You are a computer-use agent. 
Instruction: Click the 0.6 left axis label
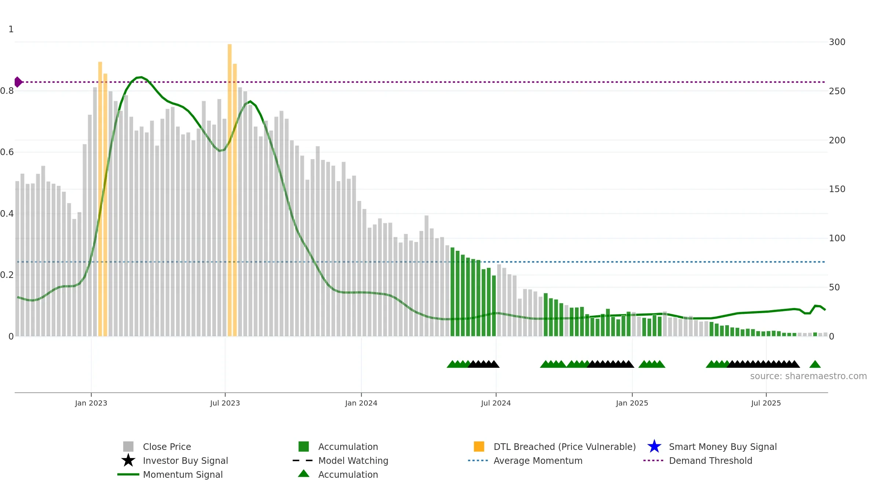(7, 152)
